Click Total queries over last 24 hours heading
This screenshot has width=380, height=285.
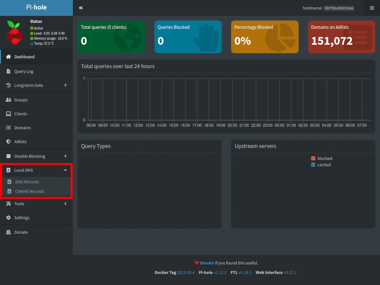(118, 66)
